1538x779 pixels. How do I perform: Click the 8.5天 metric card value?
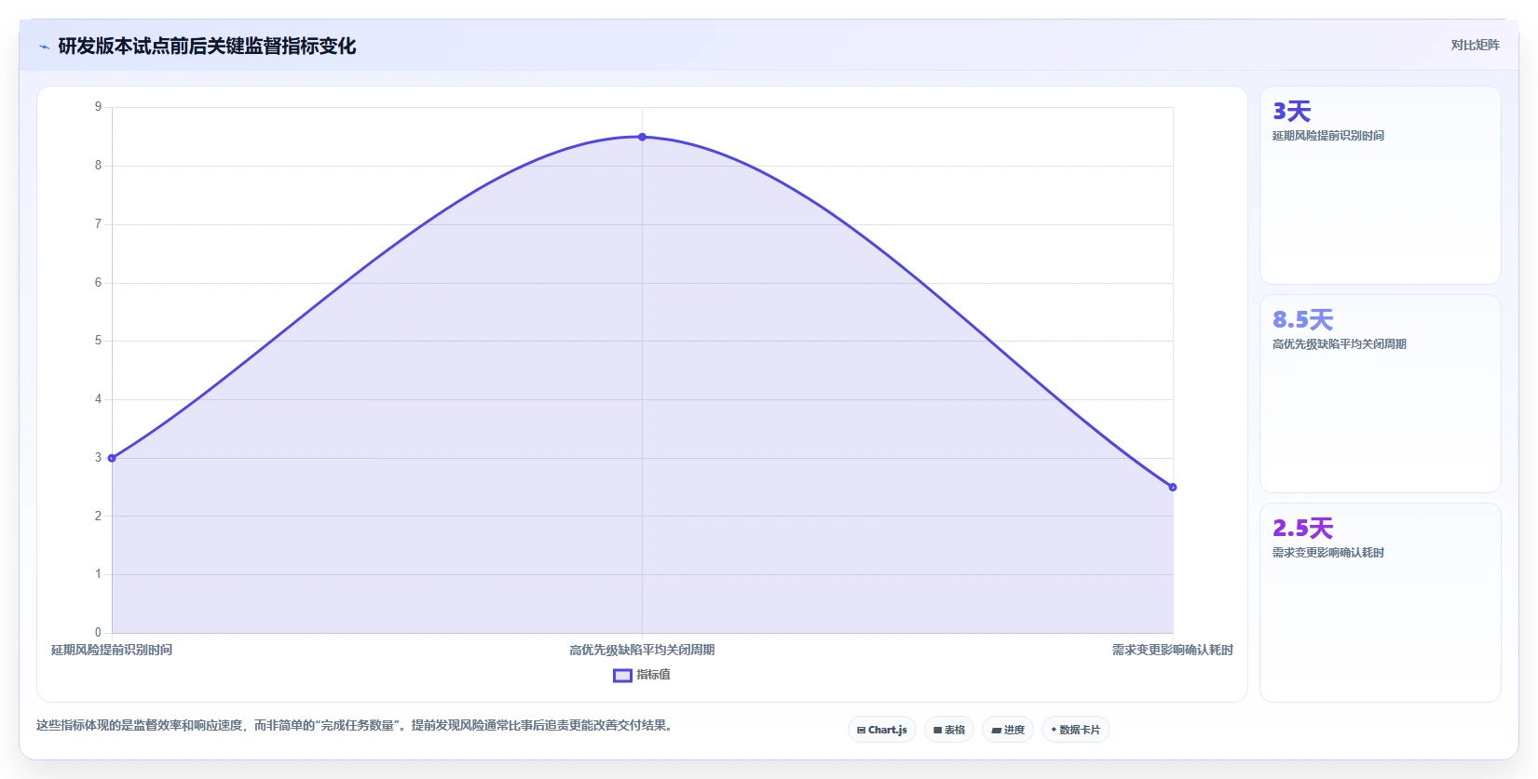1303,320
